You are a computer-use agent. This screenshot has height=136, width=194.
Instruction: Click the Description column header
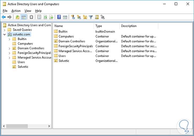pyautogui.click(x=138, y=26)
